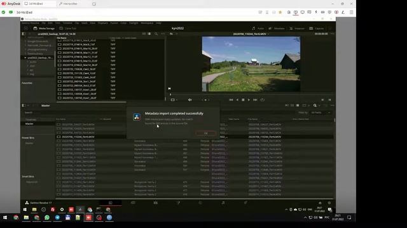Switch Media Storage to list view

pyautogui.click(x=149, y=34)
